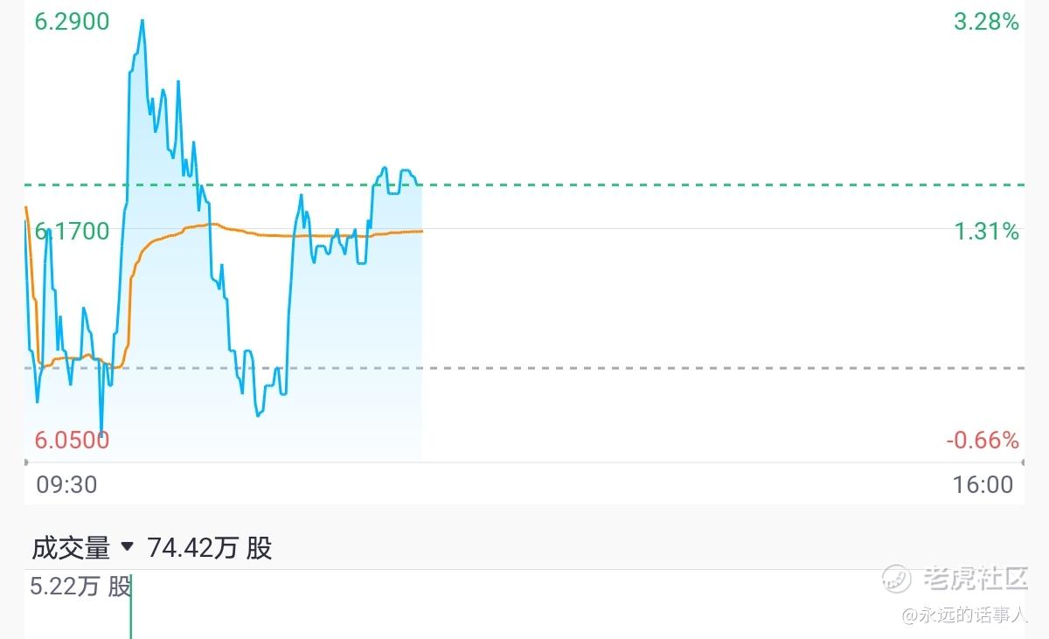Click the 6.0500 low price label

pyautogui.click(x=73, y=440)
